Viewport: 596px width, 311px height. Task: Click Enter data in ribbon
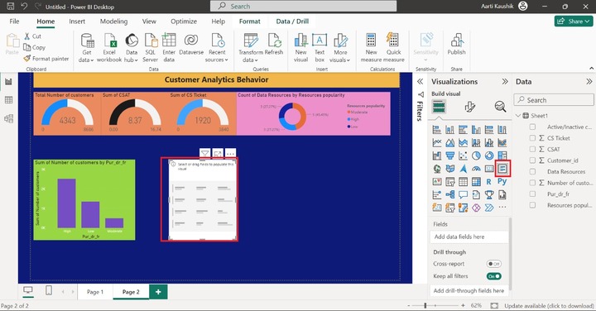point(169,47)
